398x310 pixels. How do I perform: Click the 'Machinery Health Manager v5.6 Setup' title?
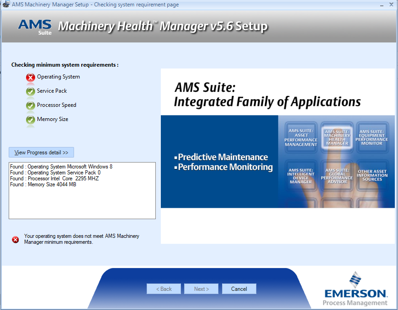point(163,26)
